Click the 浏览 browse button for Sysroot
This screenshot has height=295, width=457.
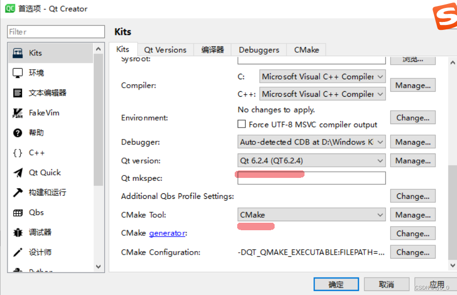[x=413, y=60]
